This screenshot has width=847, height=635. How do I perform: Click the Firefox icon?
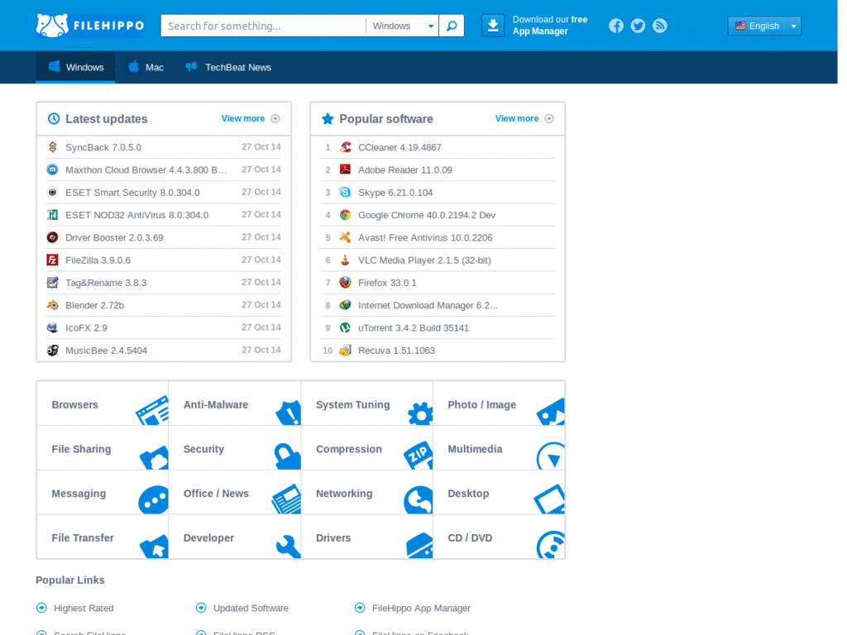point(345,283)
